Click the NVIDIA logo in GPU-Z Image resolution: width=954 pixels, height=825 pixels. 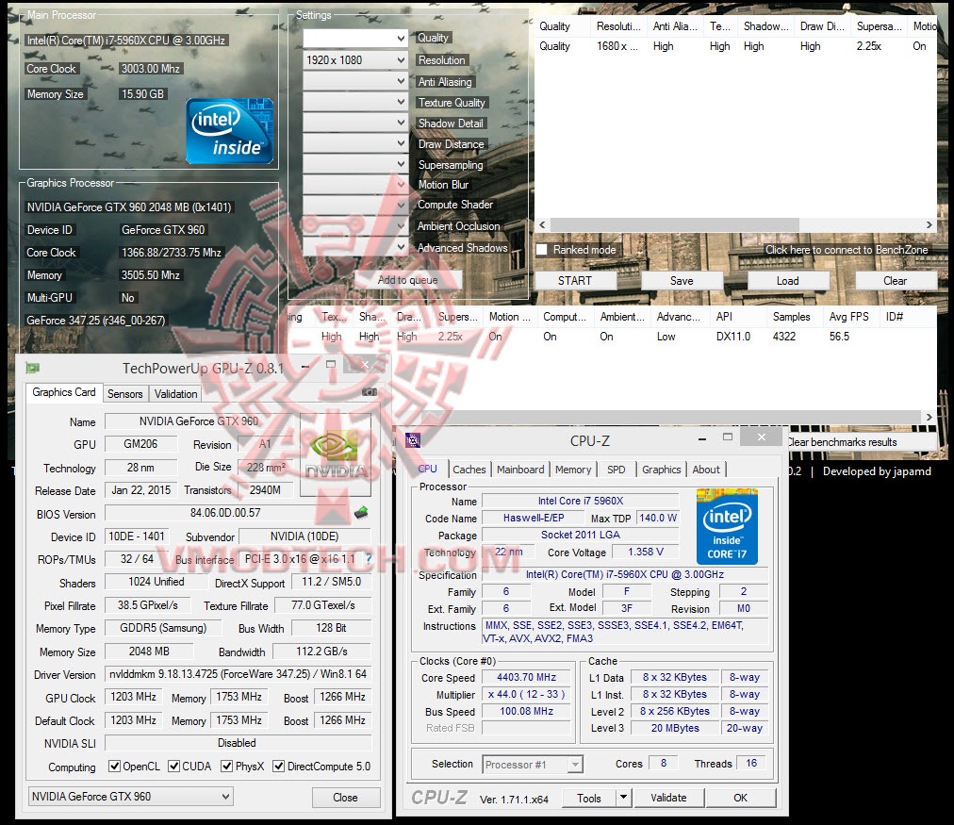click(x=336, y=454)
